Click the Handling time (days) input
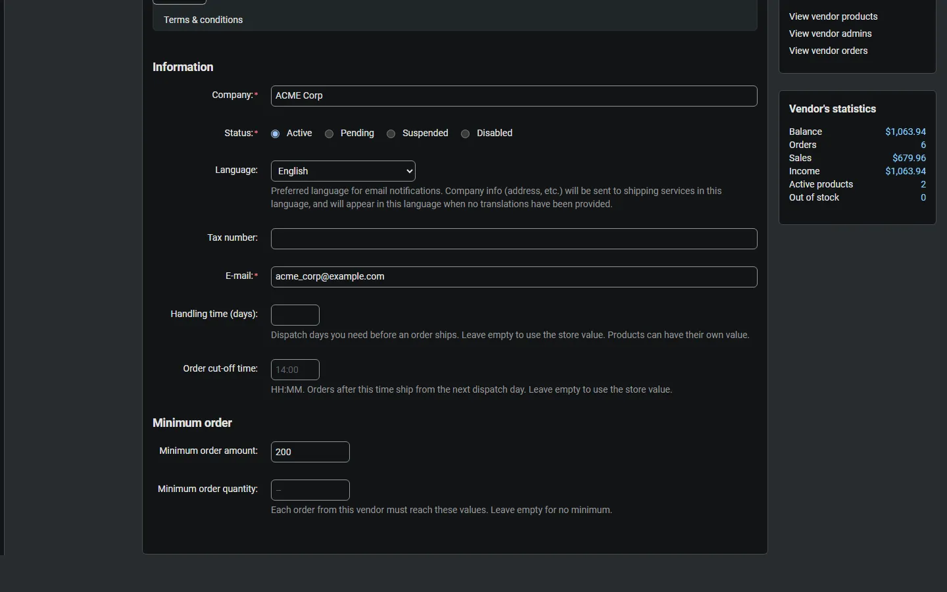The width and height of the screenshot is (947, 592). point(295,315)
